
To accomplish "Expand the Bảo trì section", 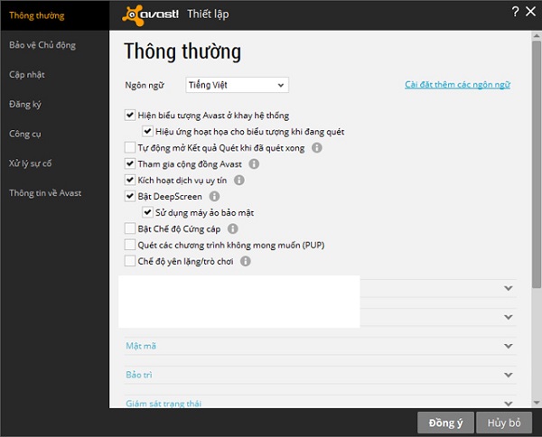I will point(320,375).
